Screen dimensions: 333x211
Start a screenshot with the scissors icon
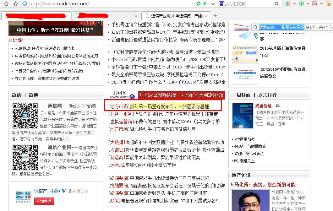tap(328, 3)
